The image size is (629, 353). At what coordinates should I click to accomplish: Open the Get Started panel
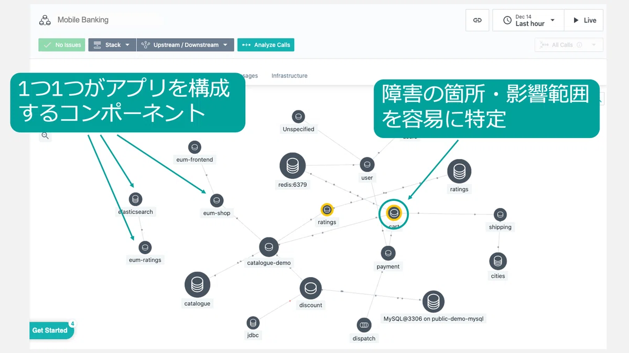tap(51, 331)
